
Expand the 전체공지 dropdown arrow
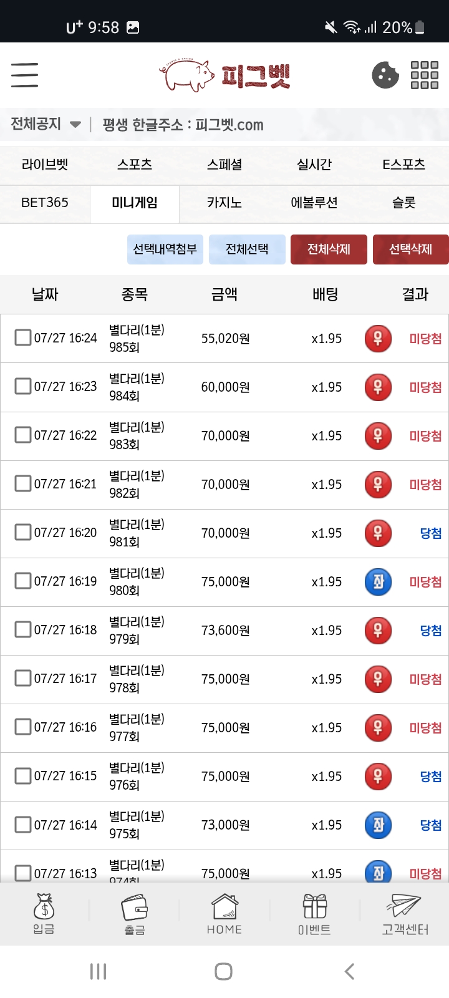point(75,124)
